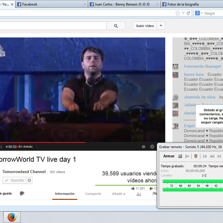Screen dimensions: 223x223
Task: Switch to the Fotos de la biografía tab
Action: [192, 4]
